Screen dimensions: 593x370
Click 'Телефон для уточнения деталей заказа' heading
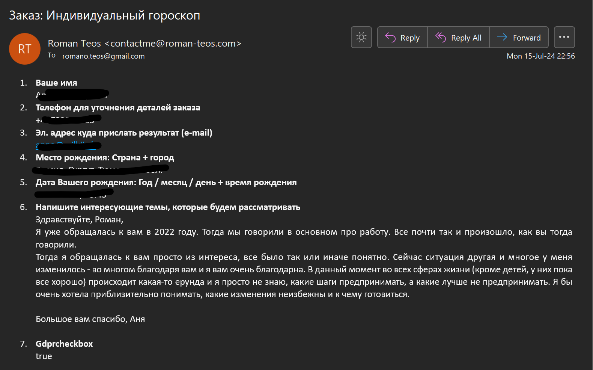pos(118,108)
